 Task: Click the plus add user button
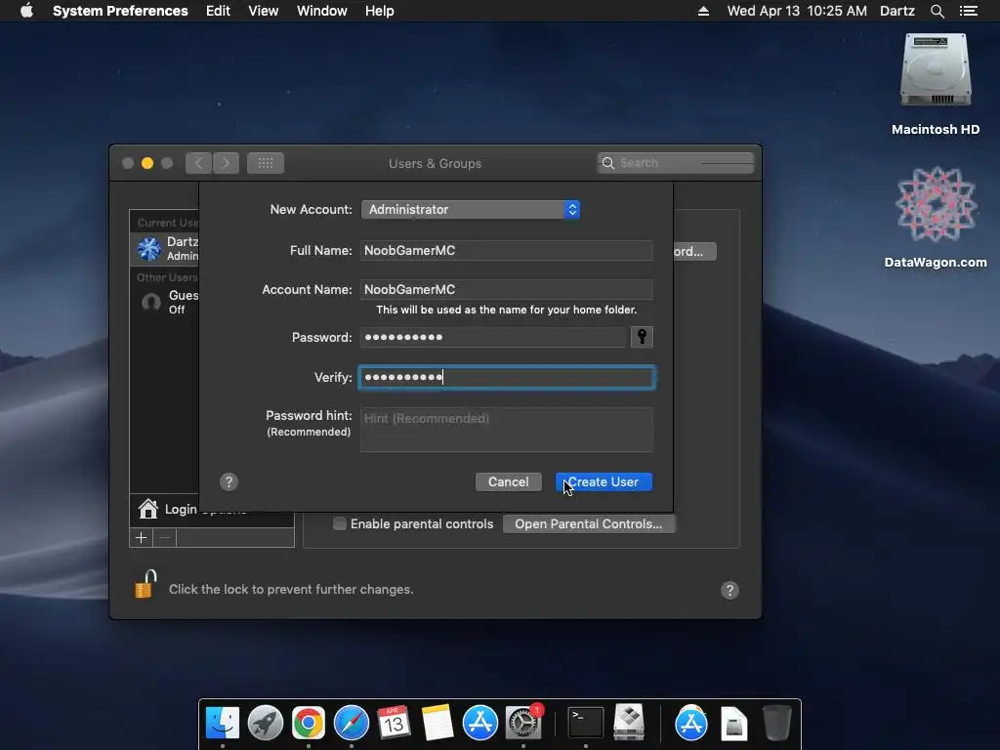tap(141, 538)
